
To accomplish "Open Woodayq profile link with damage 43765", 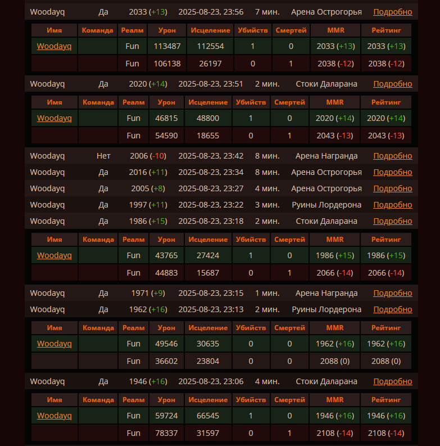I will (54, 255).
